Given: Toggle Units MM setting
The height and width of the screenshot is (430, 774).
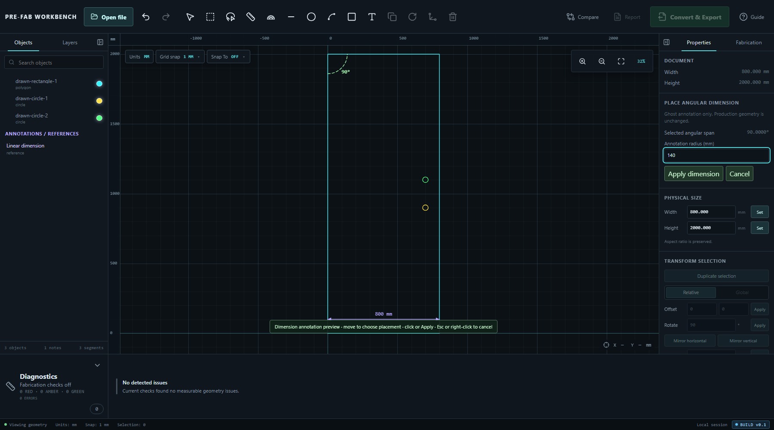Looking at the screenshot, I should click(139, 57).
